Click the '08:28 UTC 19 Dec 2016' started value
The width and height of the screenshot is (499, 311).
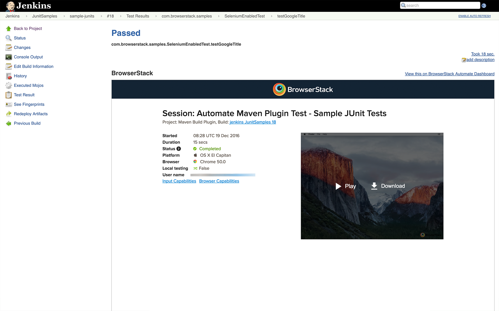pos(216,136)
